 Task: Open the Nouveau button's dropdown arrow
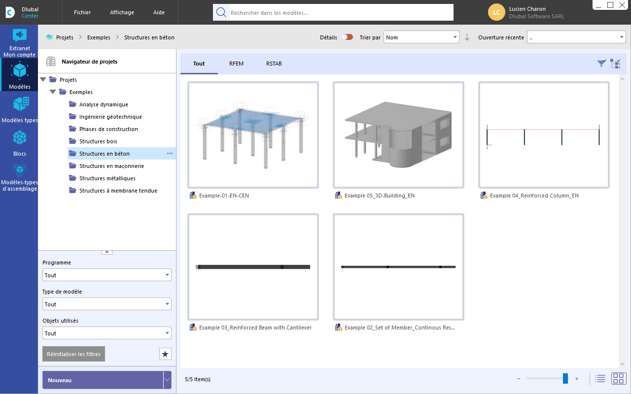click(x=167, y=380)
